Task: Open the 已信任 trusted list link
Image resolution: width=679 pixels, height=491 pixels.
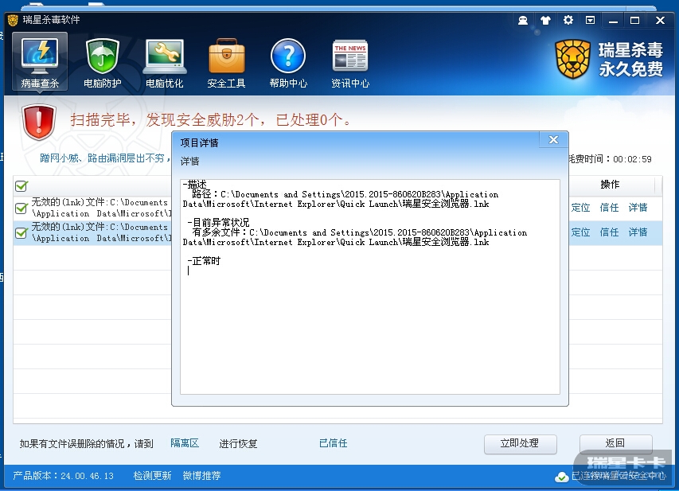Action: point(333,443)
